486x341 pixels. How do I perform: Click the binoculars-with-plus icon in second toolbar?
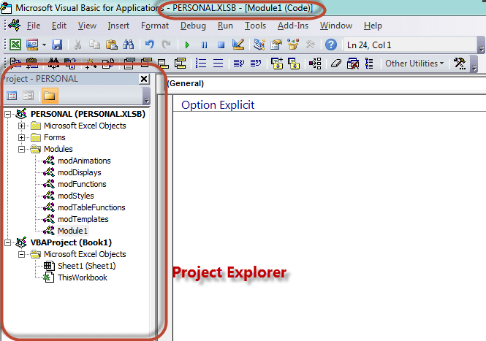[x=53, y=64]
